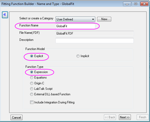Go to the next step with Next >>
Image resolution: width=150 pixels, height=122 pixels.
pyautogui.click(x=125, y=117)
